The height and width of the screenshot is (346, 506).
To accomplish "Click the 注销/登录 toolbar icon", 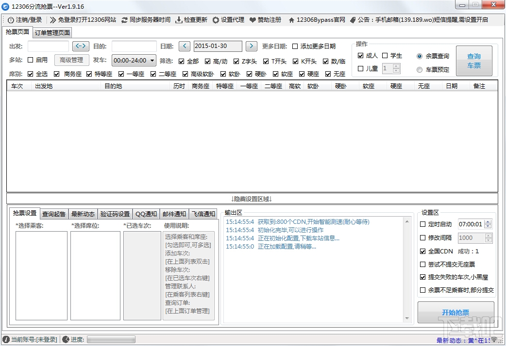I will 10,20.
